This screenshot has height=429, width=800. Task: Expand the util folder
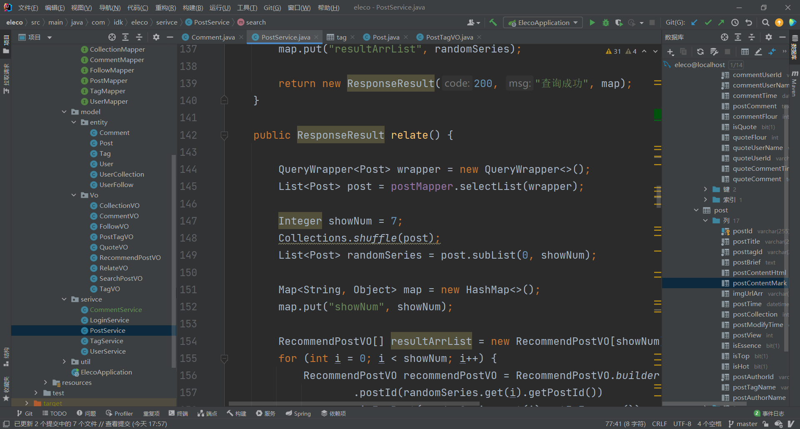(64, 362)
